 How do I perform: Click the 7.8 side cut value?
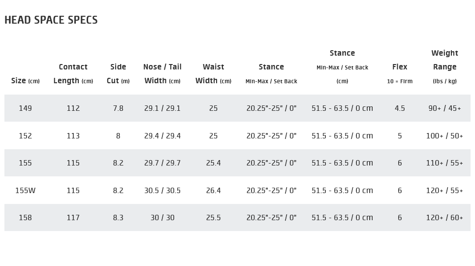(x=118, y=108)
